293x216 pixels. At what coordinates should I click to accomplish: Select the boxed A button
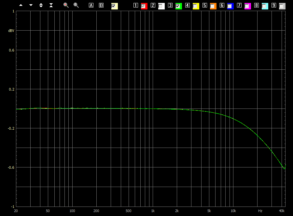(91, 5)
